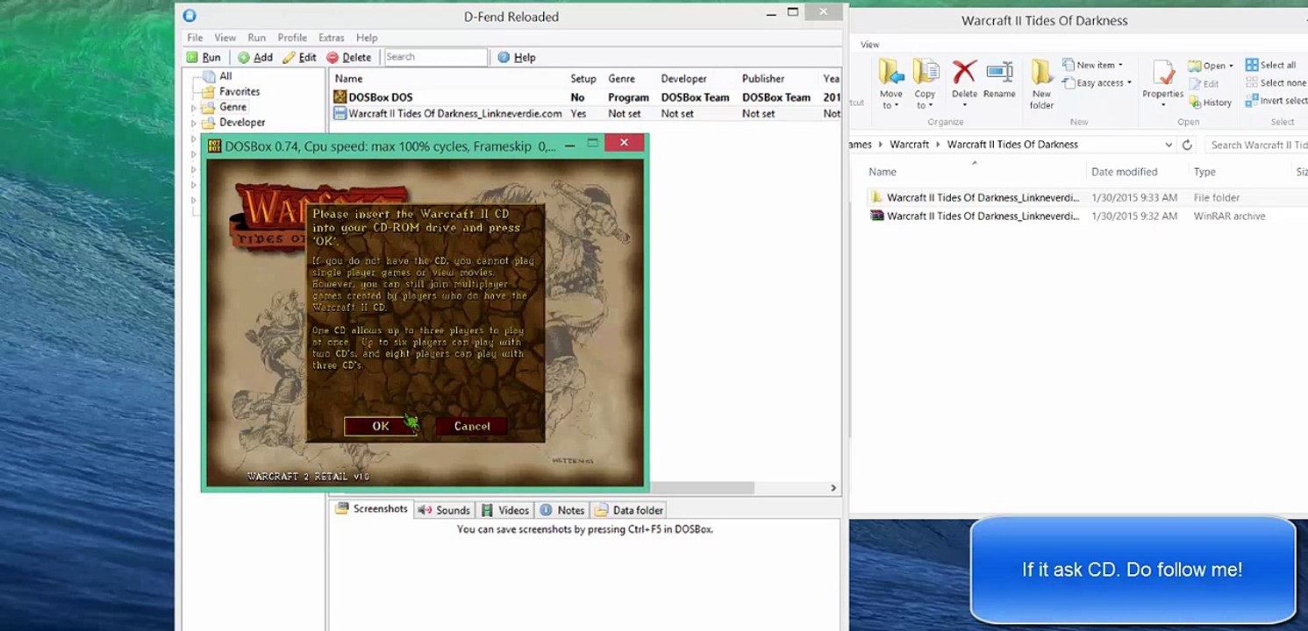Switch to the Sounds tab
The height and width of the screenshot is (631, 1308).
point(444,510)
